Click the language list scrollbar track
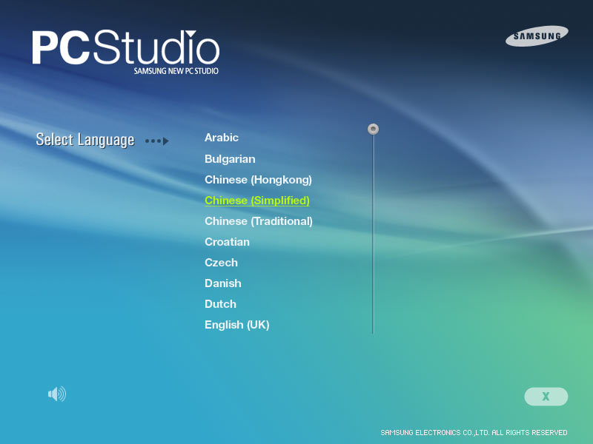This screenshot has width=593, height=444. point(373,234)
